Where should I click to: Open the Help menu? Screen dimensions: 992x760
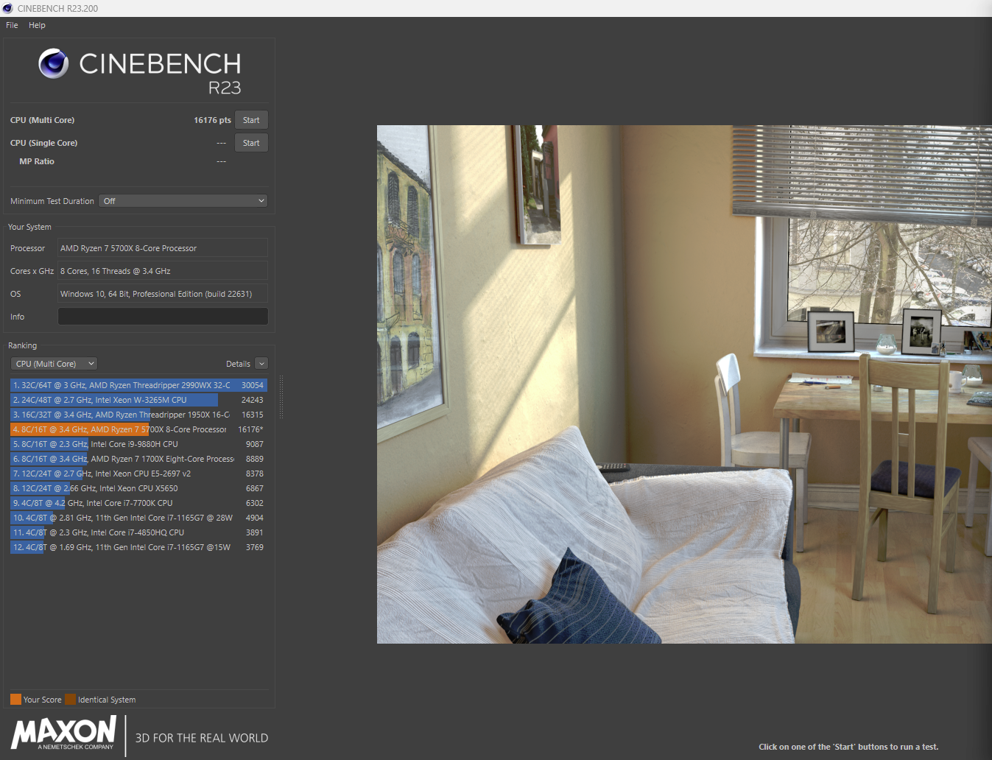click(37, 25)
